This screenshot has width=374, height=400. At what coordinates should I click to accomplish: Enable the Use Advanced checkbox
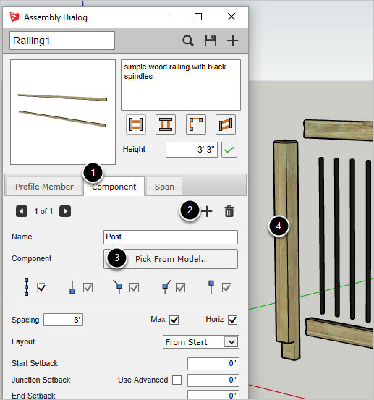177,380
